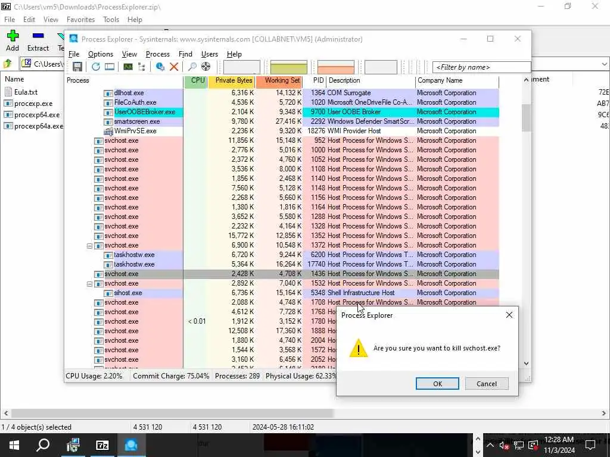This screenshot has height=457, width=610.
Task: Click the 7-Zip taskbar icon
Action: (x=102, y=445)
